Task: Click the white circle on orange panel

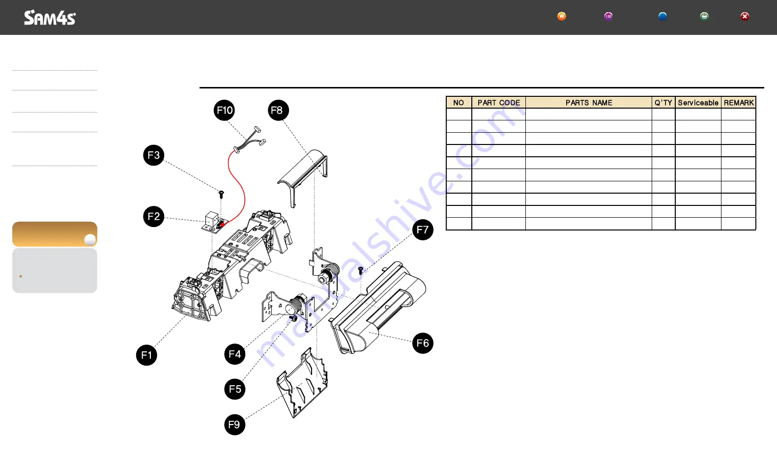Action: coord(90,240)
